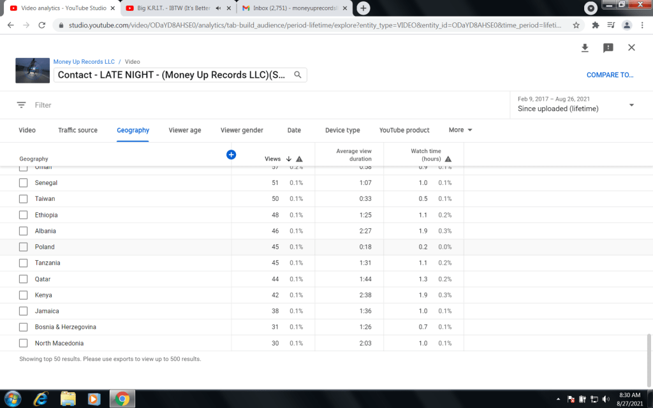Tick the Jamaica row checkbox

coord(24,311)
